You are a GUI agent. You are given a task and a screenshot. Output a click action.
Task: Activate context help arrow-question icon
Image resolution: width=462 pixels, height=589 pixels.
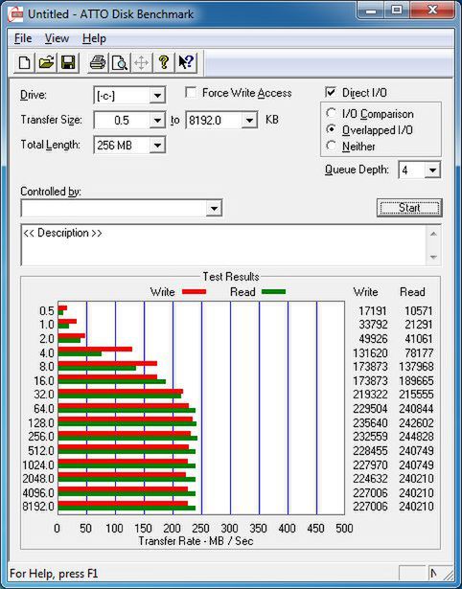click(186, 62)
